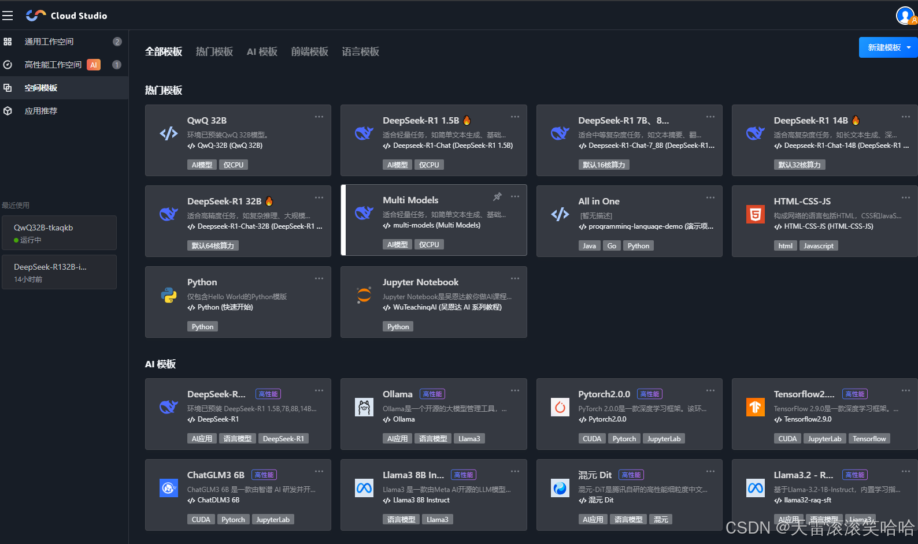Open the user avatar menu
The height and width of the screenshot is (544, 918).
point(905,16)
